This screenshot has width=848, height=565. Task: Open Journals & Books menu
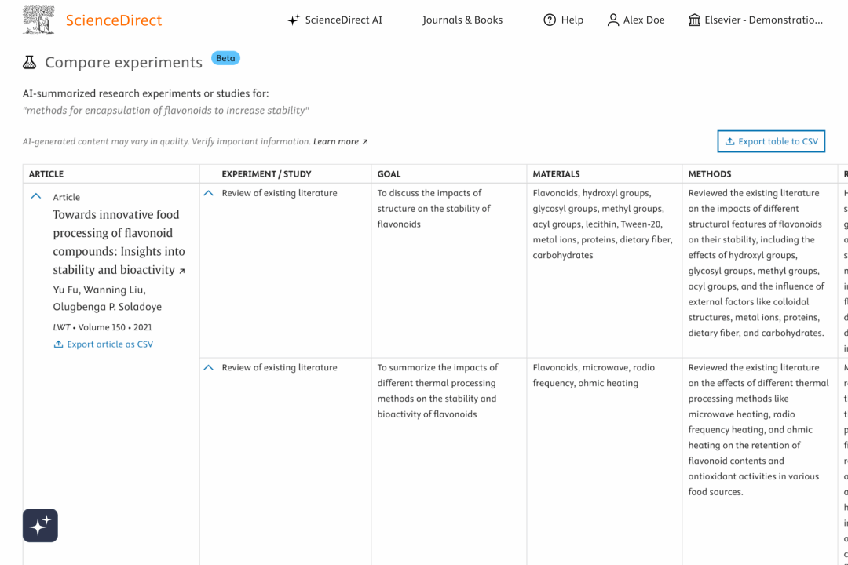(462, 20)
